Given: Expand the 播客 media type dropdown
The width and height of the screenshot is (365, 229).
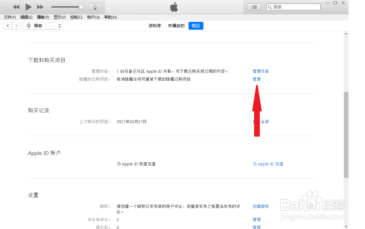Looking at the screenshot, I should click(x=43, y=26).
